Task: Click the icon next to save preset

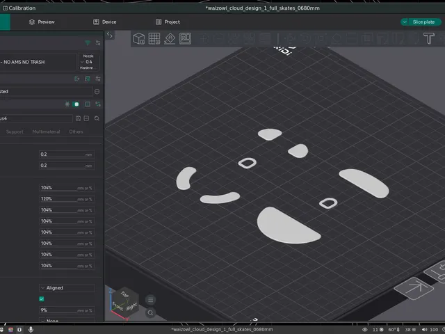Action: click(86, 118)
